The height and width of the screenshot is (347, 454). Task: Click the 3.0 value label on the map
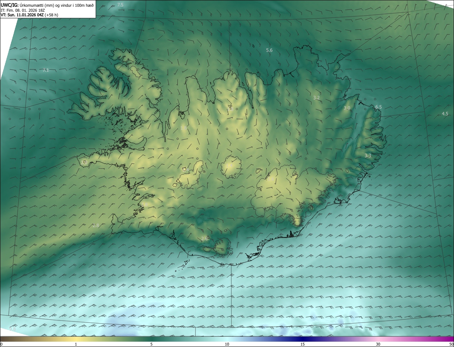[347, 108]
